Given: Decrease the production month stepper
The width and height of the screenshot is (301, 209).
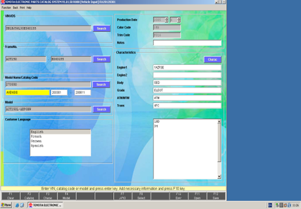Looking at the screenshot, I should tap(179, 21).
